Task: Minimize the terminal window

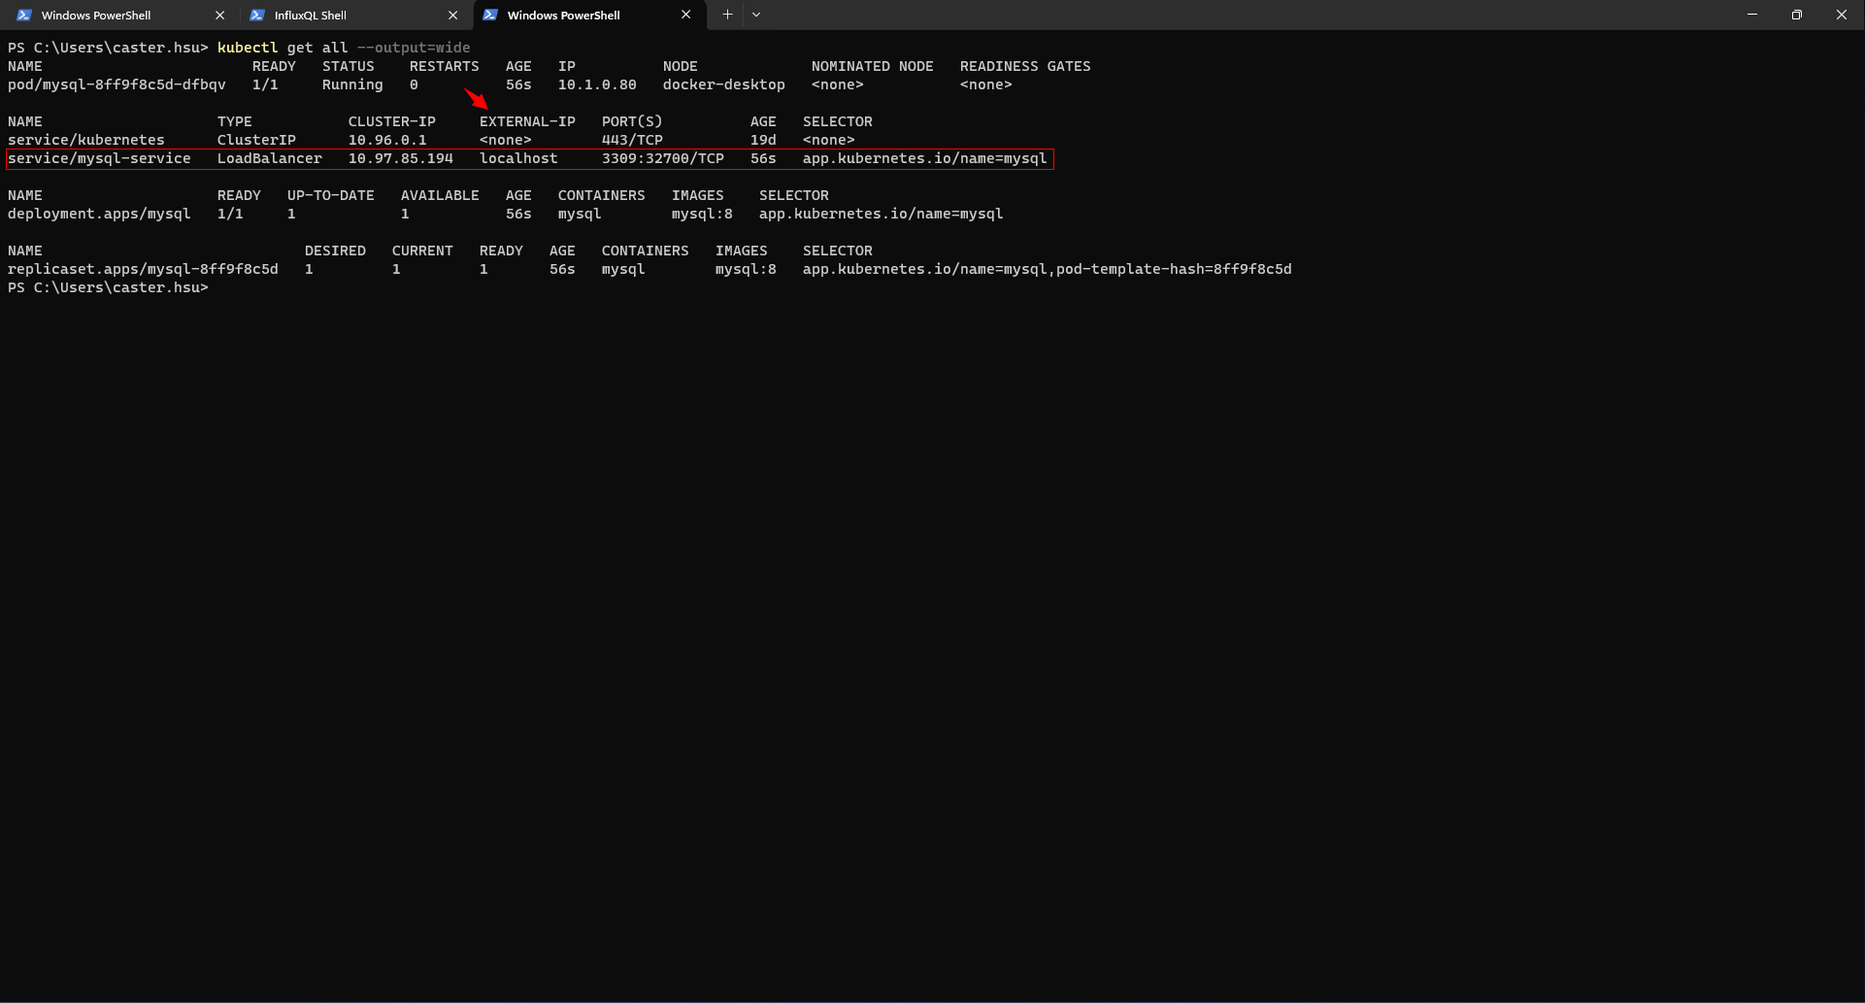Action: coord(1752,15)
